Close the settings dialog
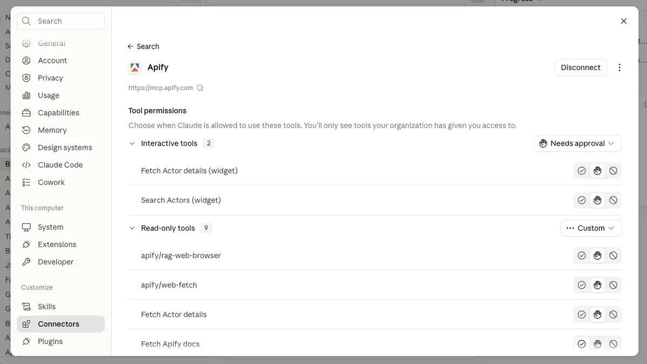The image size is (647, 364). (624, 21)
